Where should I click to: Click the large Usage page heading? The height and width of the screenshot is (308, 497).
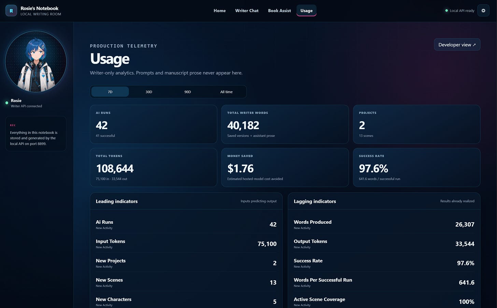coord(110,59)
